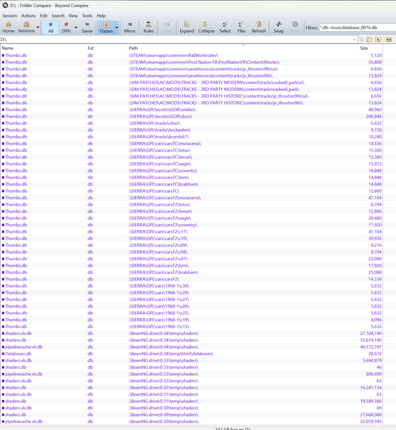Screen dimensions: 396x430
Task: Toggle the Same display filter
Action: click(87, 27)
